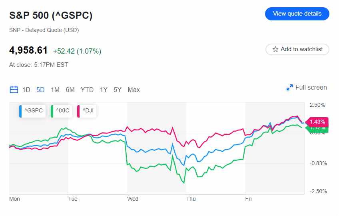Click View quote details button
The height and width of the screenshot is (216, 339).
(297, 14)
